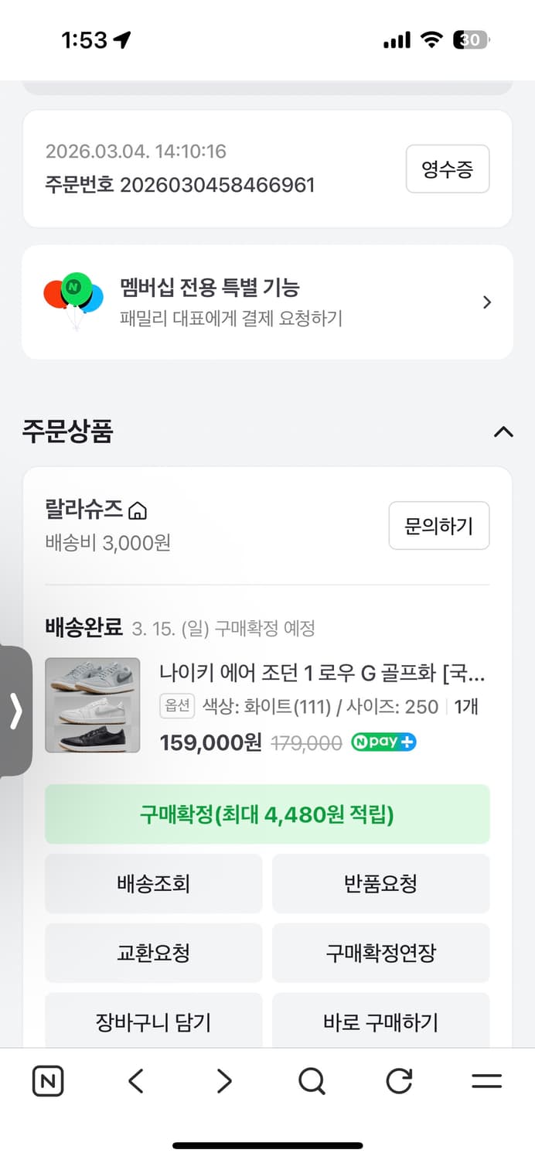Refresh the page with the reload icon

pos(399,1080)
